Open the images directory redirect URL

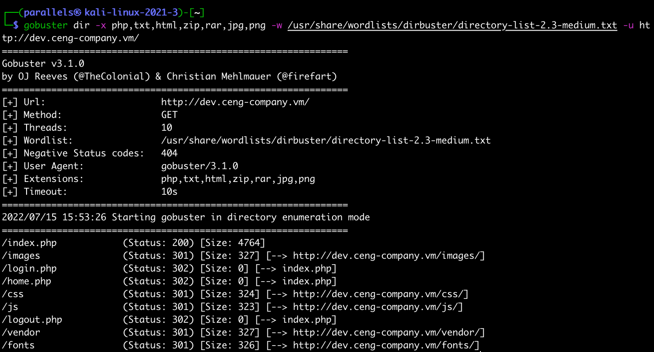(x=388, y=256)
